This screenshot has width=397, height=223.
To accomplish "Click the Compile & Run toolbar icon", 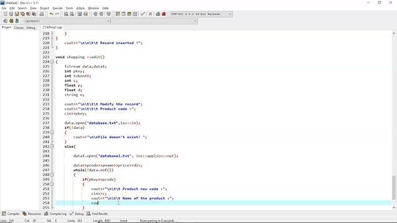I will click(x=129, y=14).
